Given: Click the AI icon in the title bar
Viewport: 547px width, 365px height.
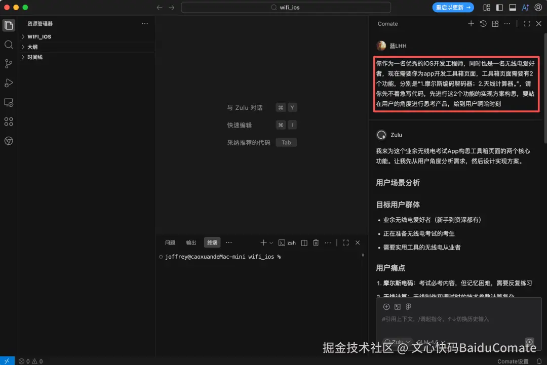Looking at the screenshot, I should 525,7.
